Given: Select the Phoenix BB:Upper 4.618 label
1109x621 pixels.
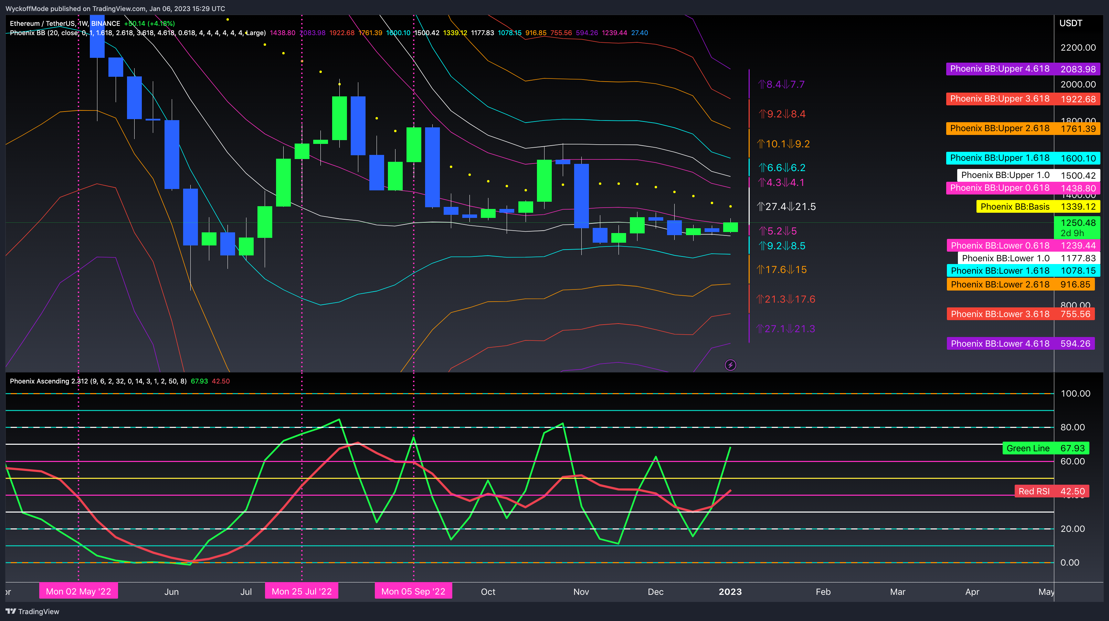Looking at the screenshot, I should 1023,69.
